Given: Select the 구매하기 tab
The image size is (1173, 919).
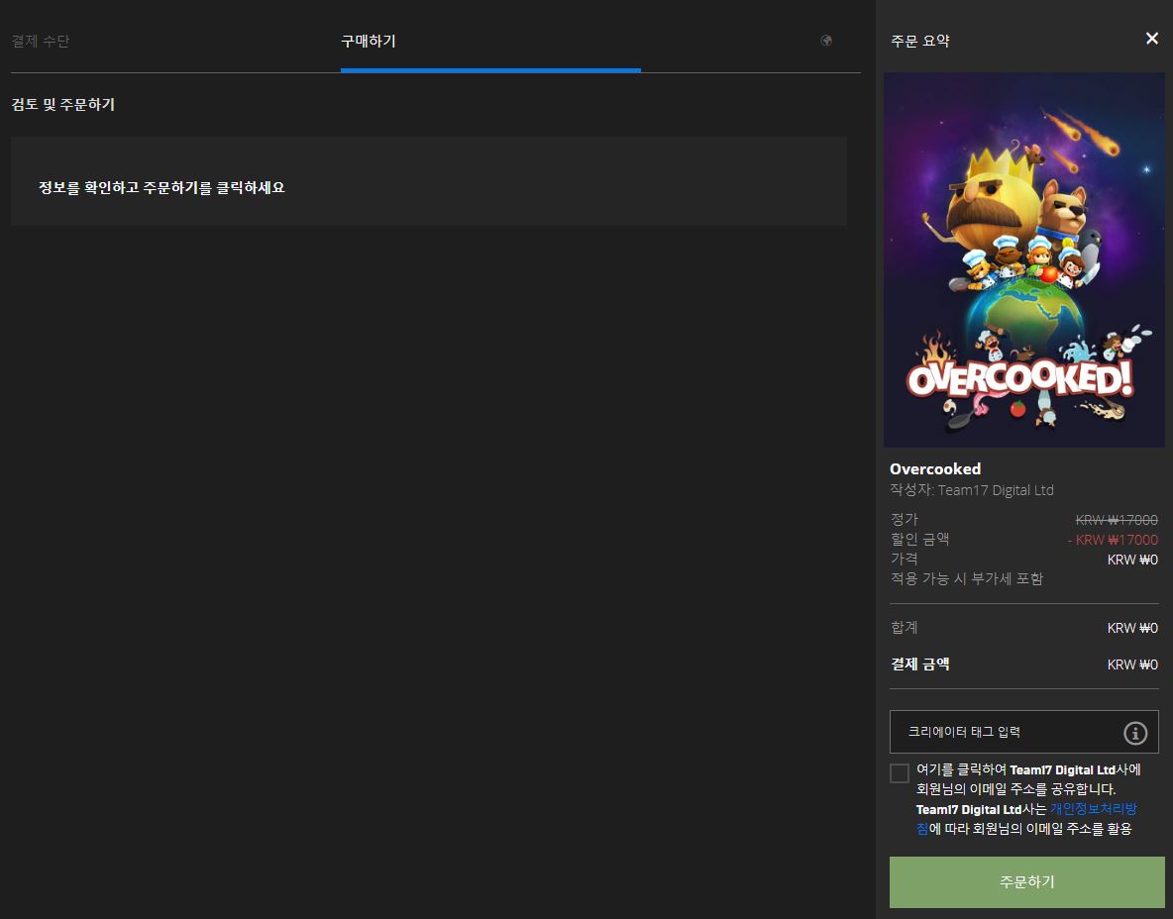Looking at the screenshot, I should 369,42.
